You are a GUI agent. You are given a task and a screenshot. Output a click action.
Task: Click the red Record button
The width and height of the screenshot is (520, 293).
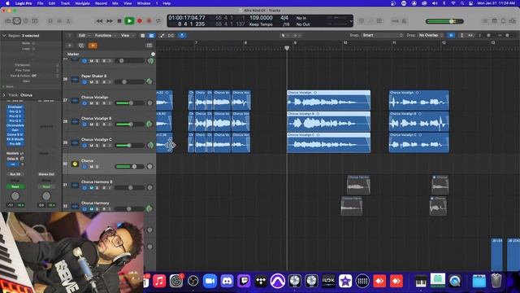pyautogui.click(x=140, y=21)
